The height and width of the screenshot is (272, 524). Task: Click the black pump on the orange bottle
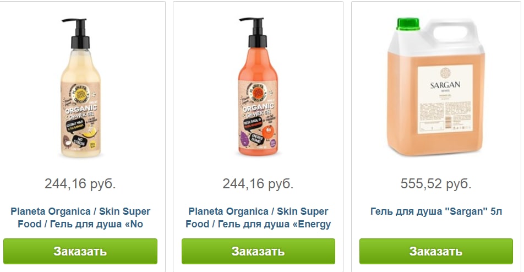[256, 32]
